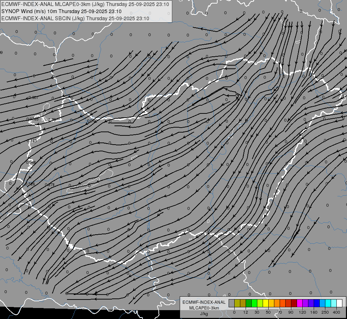The height and width of the screenshot is (319, 347).
Task: Select the brick red legend swatch
Action: pos(289,303)
